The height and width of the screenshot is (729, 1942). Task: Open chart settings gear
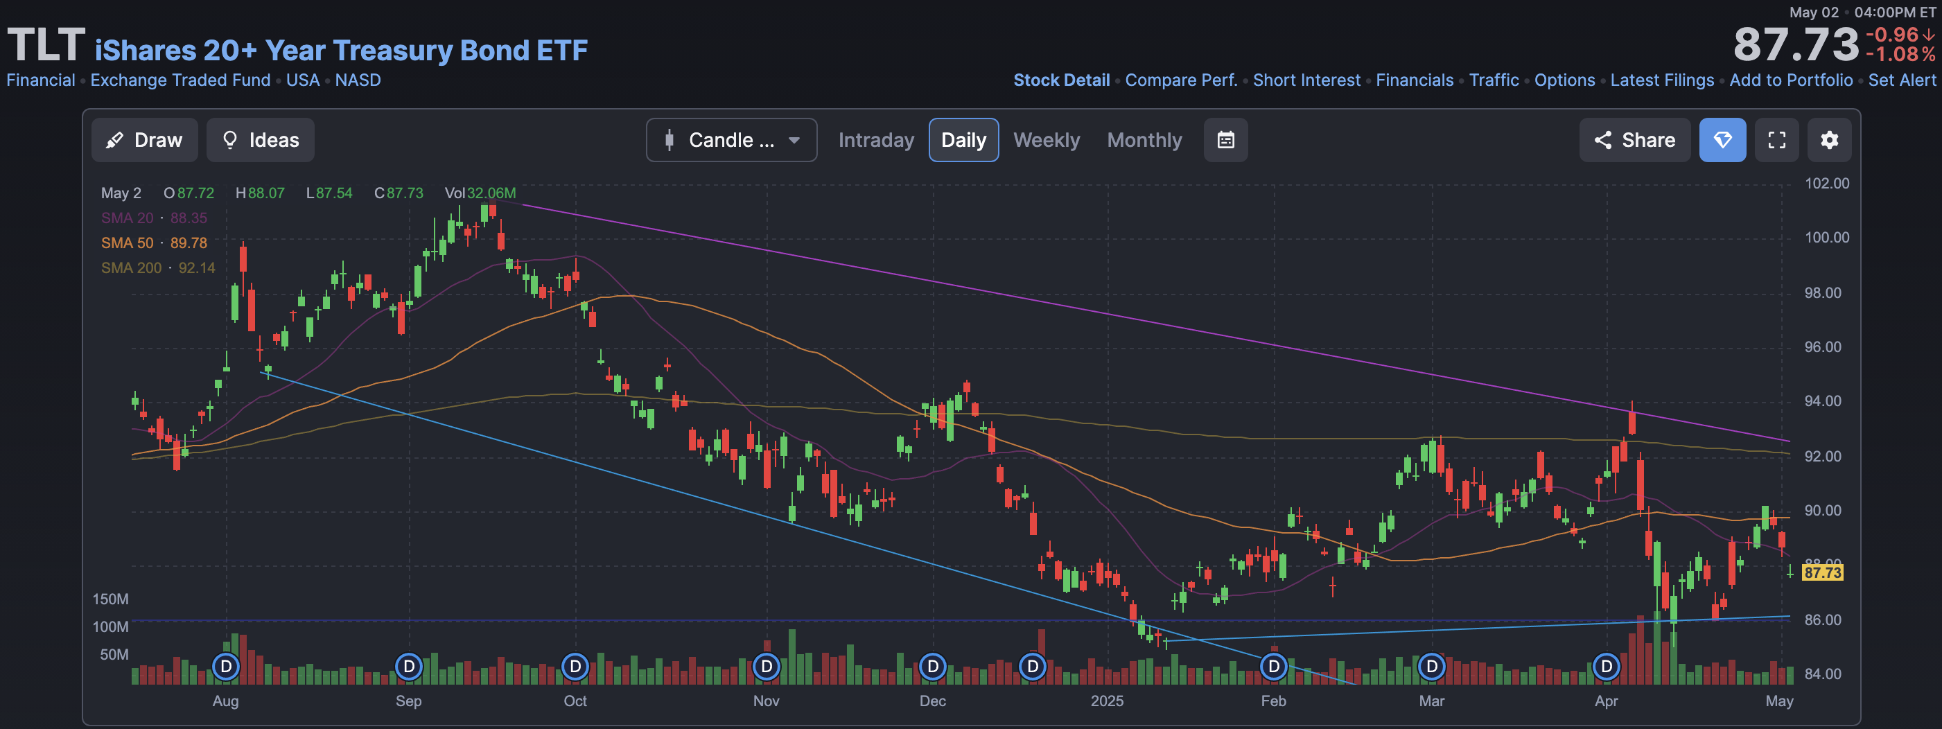(x=1830, y=140)
